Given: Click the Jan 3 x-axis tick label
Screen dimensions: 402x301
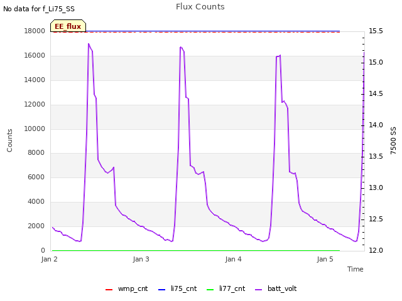Looking at the screenshot, I should coord(141,259).
